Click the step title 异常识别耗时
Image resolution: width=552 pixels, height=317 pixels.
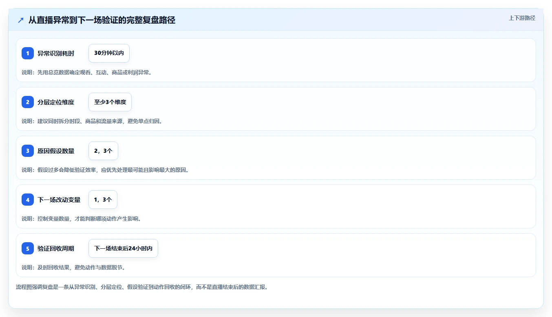(x=56, y=53)
